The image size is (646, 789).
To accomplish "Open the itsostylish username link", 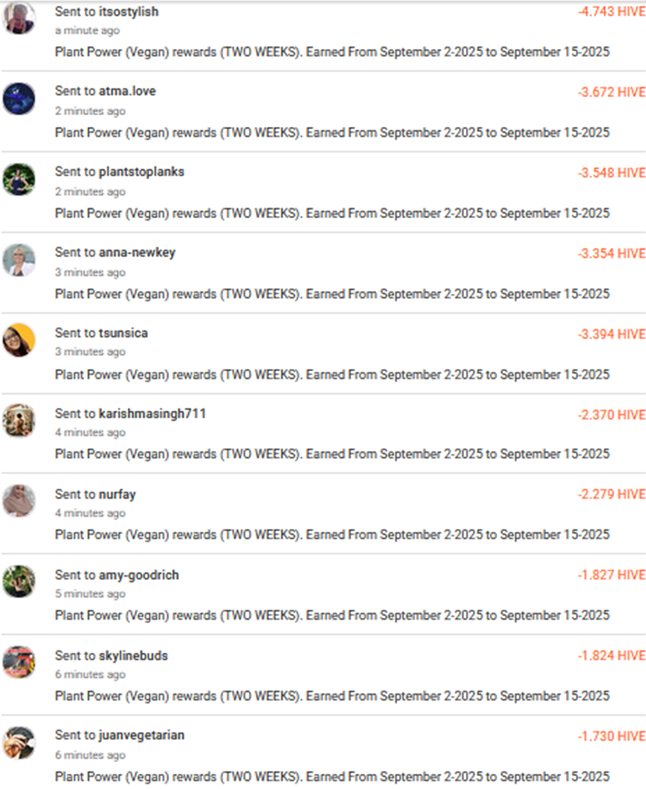I will tap(128, 12).
